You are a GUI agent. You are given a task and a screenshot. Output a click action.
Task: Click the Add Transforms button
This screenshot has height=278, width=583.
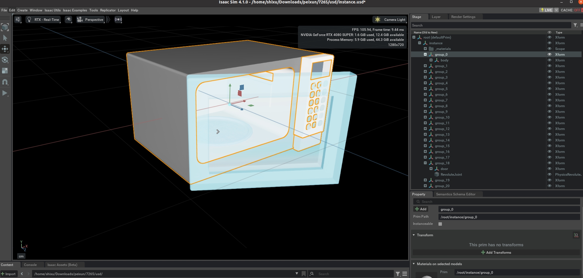click(496, 252)
